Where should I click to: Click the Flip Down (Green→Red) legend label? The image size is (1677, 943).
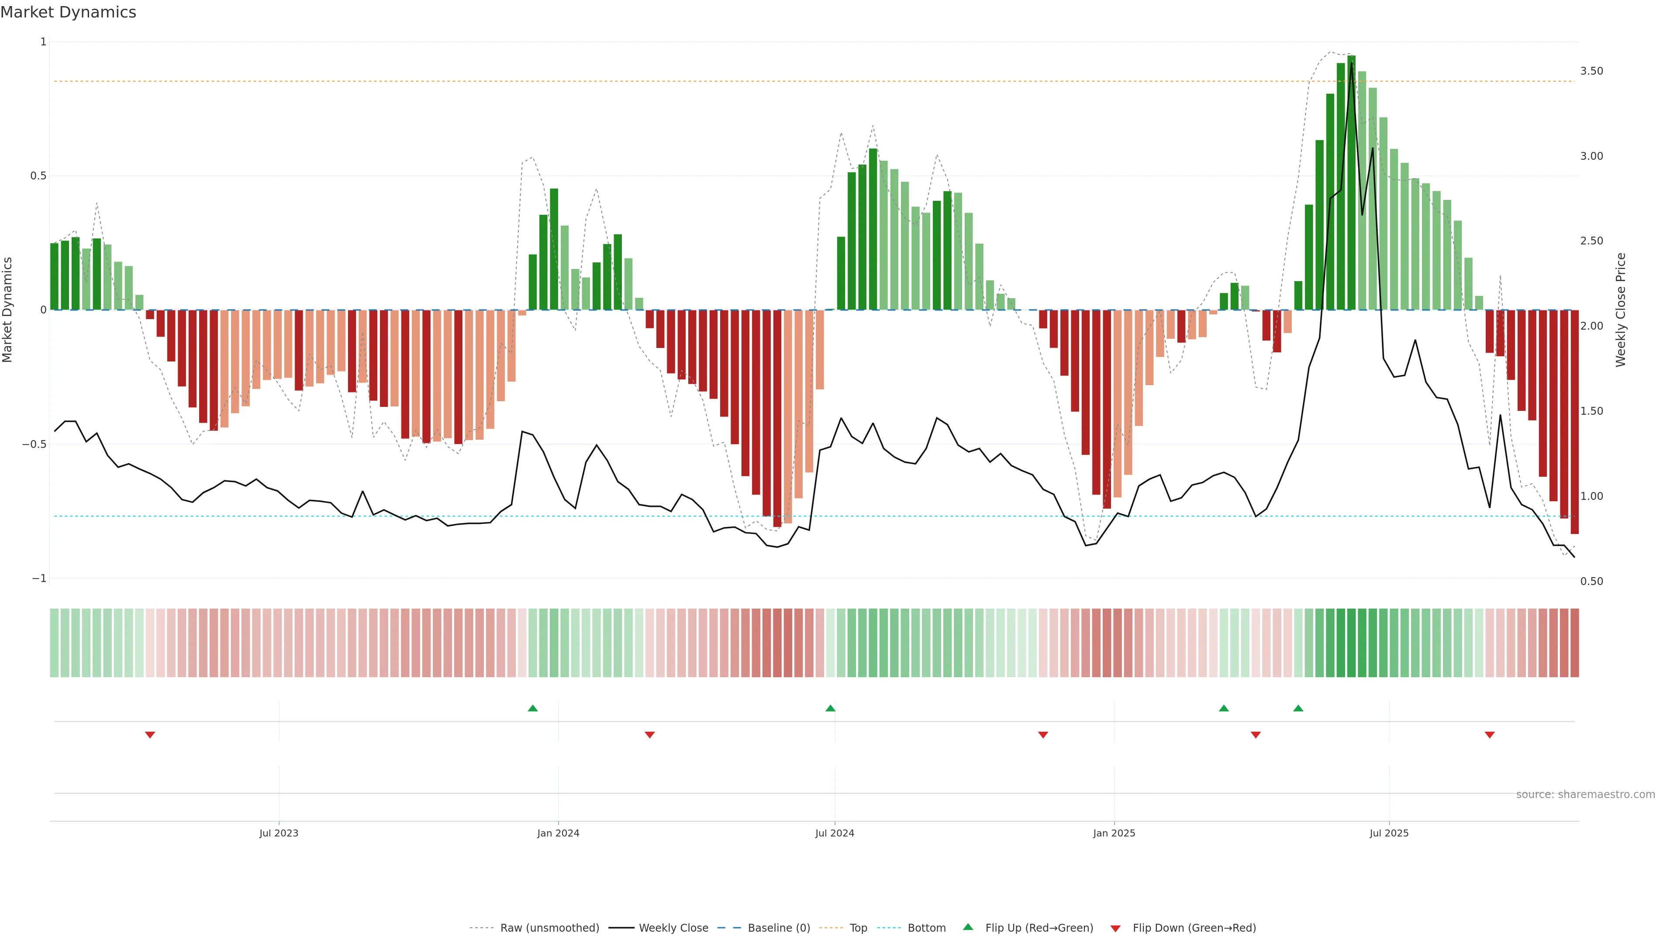[x=1194, y=927]
